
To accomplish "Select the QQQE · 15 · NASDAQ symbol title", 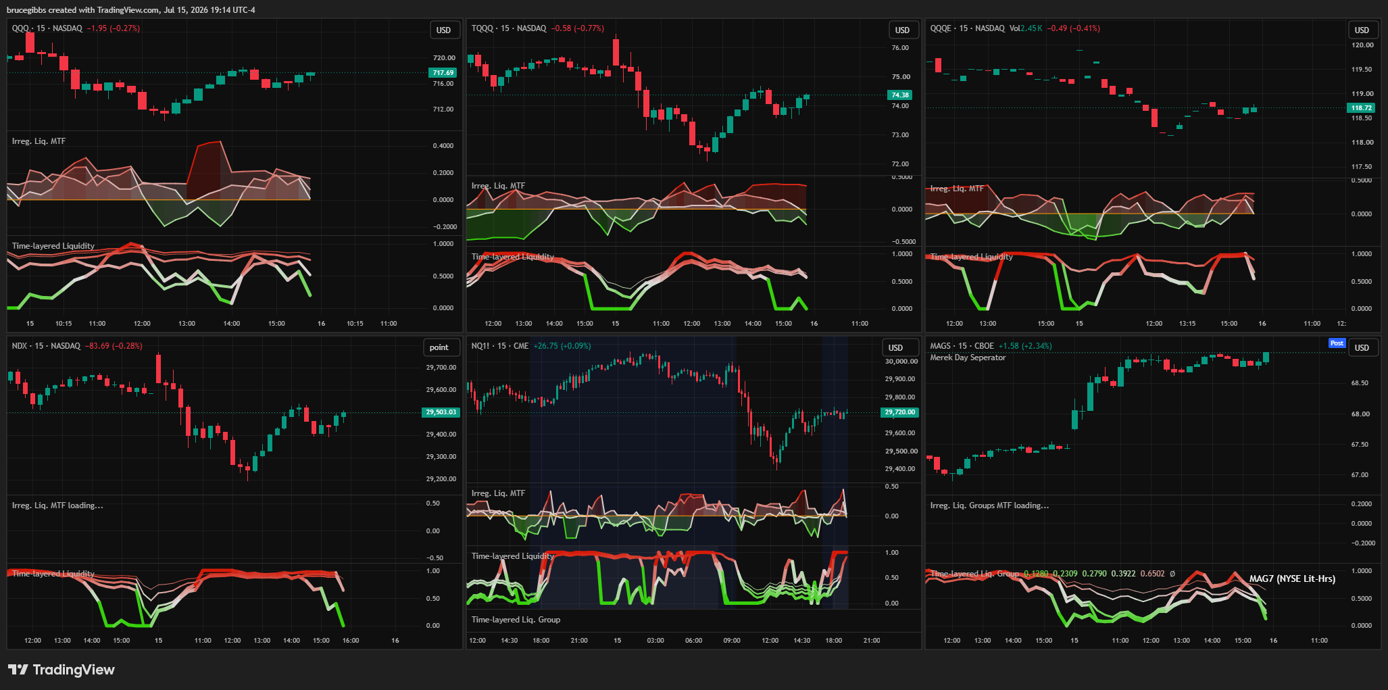I will coord(967,28).
